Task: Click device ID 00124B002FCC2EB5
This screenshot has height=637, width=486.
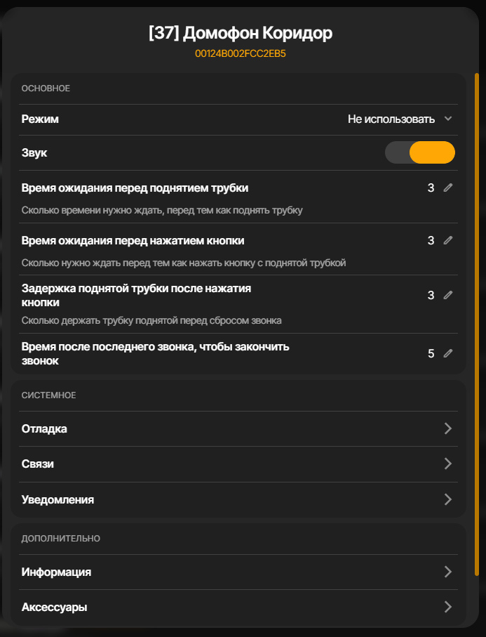Action: (x=241, y=53)
